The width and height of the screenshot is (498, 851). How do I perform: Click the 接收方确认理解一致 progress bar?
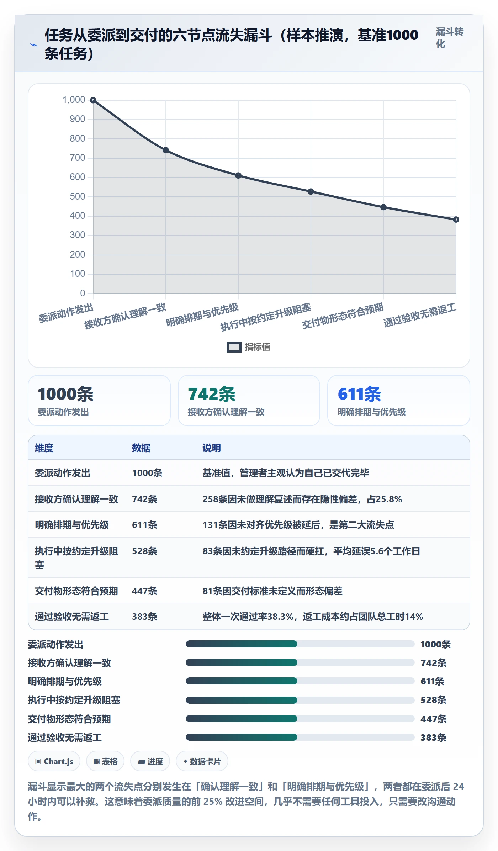[x=300, y=662]
